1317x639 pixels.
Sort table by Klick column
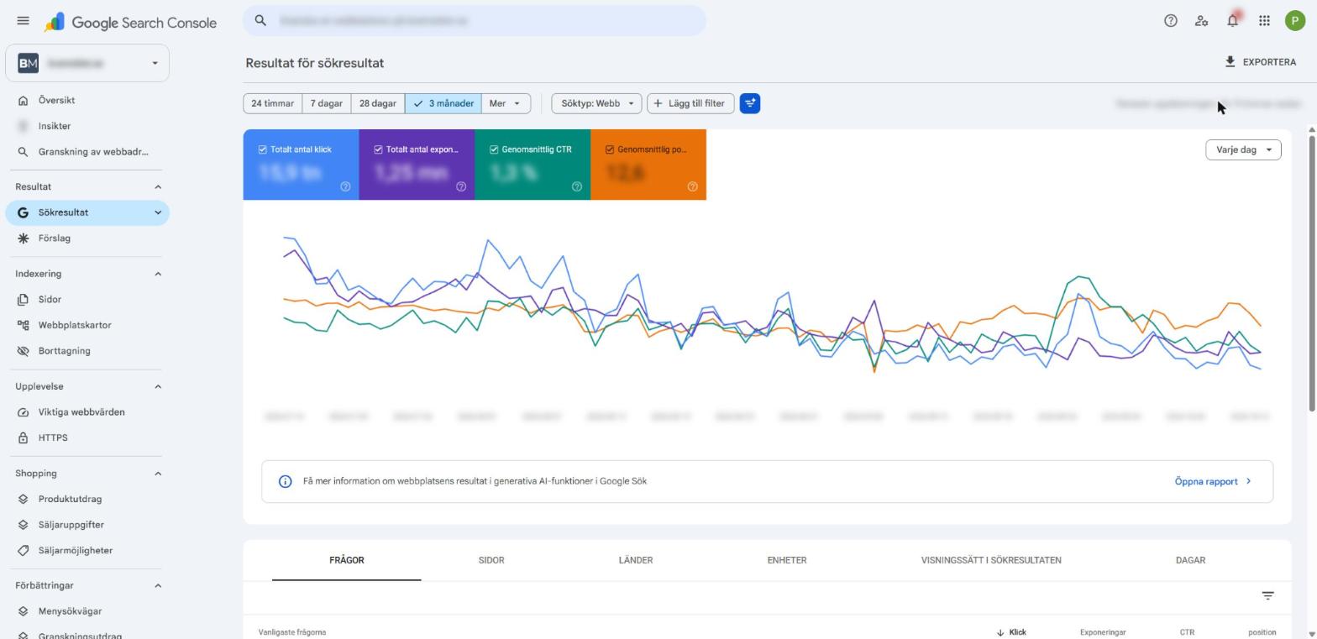pyautogui.click(x=1011, y=632)
